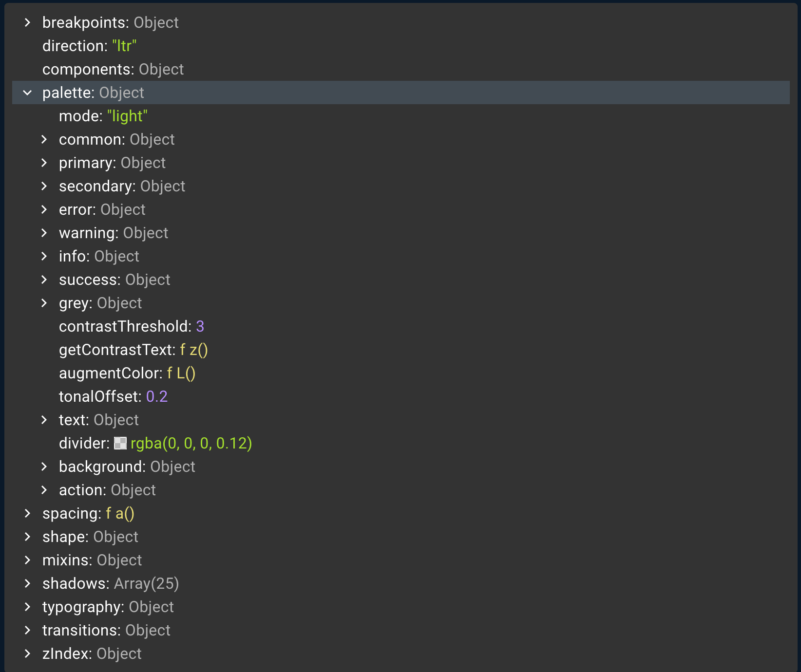Expand the warning palette object
This screenshot has width=801, height=672.
pyautogui.click(x=44, y=233)
